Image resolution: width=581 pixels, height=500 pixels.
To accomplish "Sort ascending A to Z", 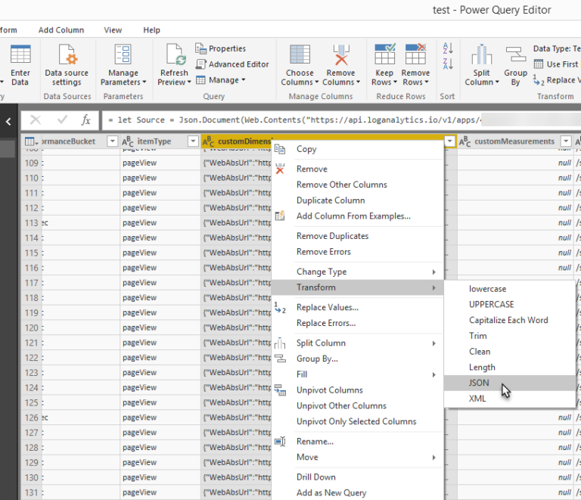I will [448, 48].
